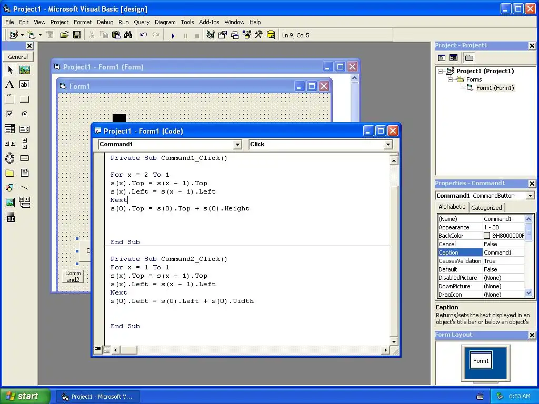Viewport: 539px width, 404px height.
Task: Select the General tab of the toolbox
Action: tap(18, 57)
